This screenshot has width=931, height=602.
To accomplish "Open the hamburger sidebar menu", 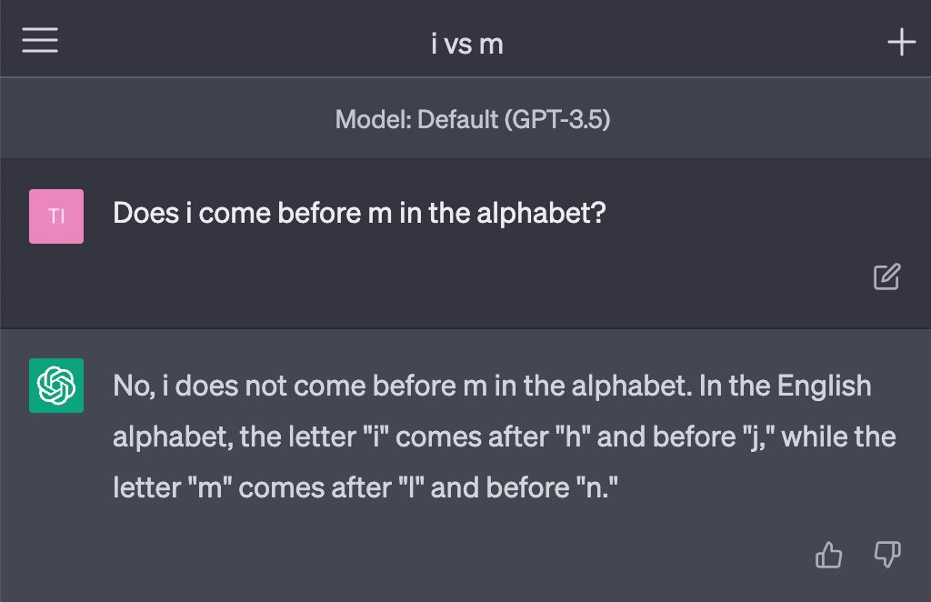I will pos(40,41).
